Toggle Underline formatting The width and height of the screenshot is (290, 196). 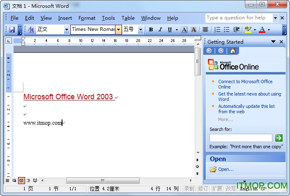170,30
